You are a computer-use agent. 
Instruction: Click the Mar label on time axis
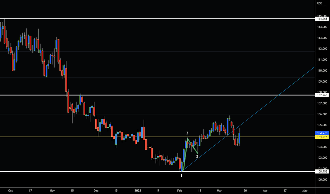219,190
